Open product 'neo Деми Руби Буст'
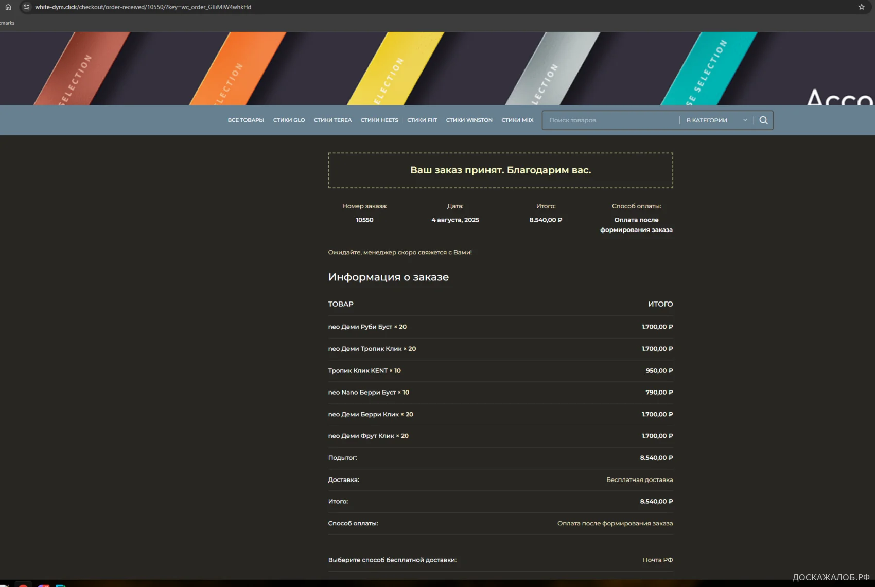This screenshot has width=875, height=587. point(360,327)
